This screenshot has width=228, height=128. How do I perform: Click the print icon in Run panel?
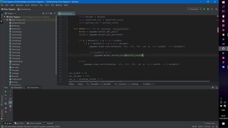(x=10, y=106)
